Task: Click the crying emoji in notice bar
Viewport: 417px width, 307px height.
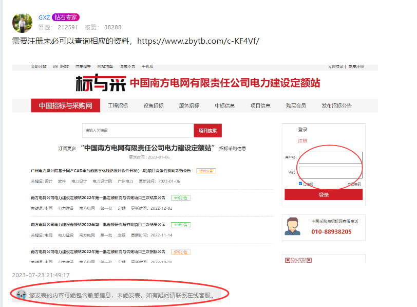Action: pyautogui.click(x=21, y=295)
